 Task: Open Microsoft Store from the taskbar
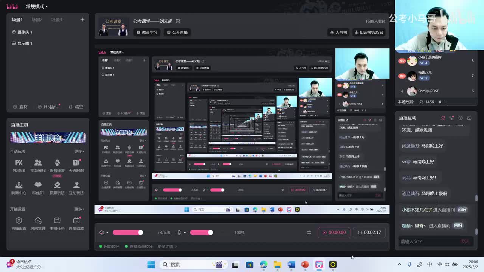(250, 264)
